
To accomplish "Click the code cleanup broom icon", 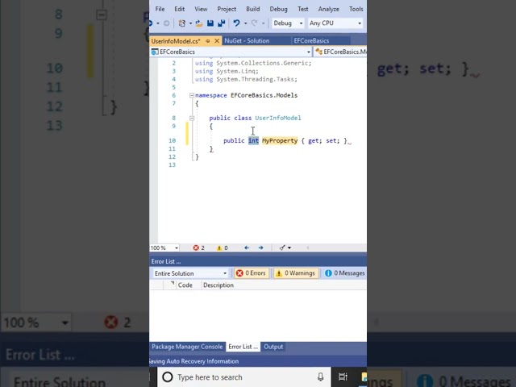I will (282, 248).
